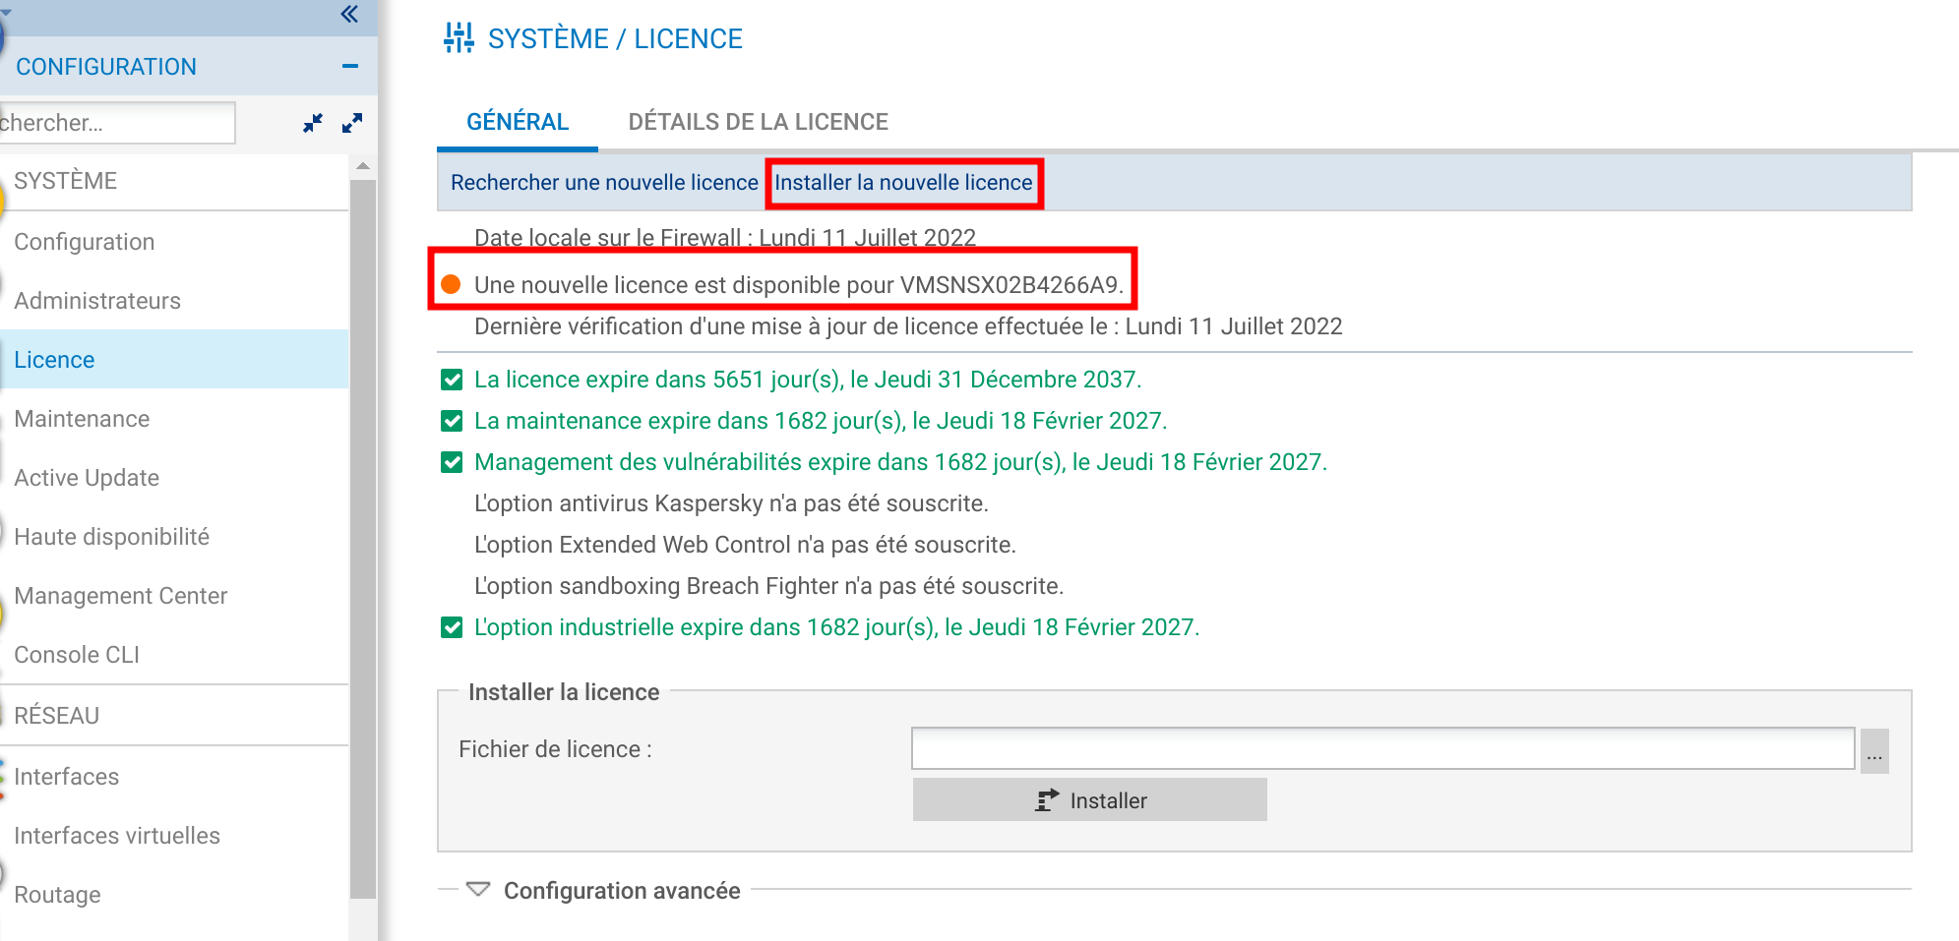1959x941 pixels.
Task: Expand the Configuration avancée section
Action: coord(478,890)
